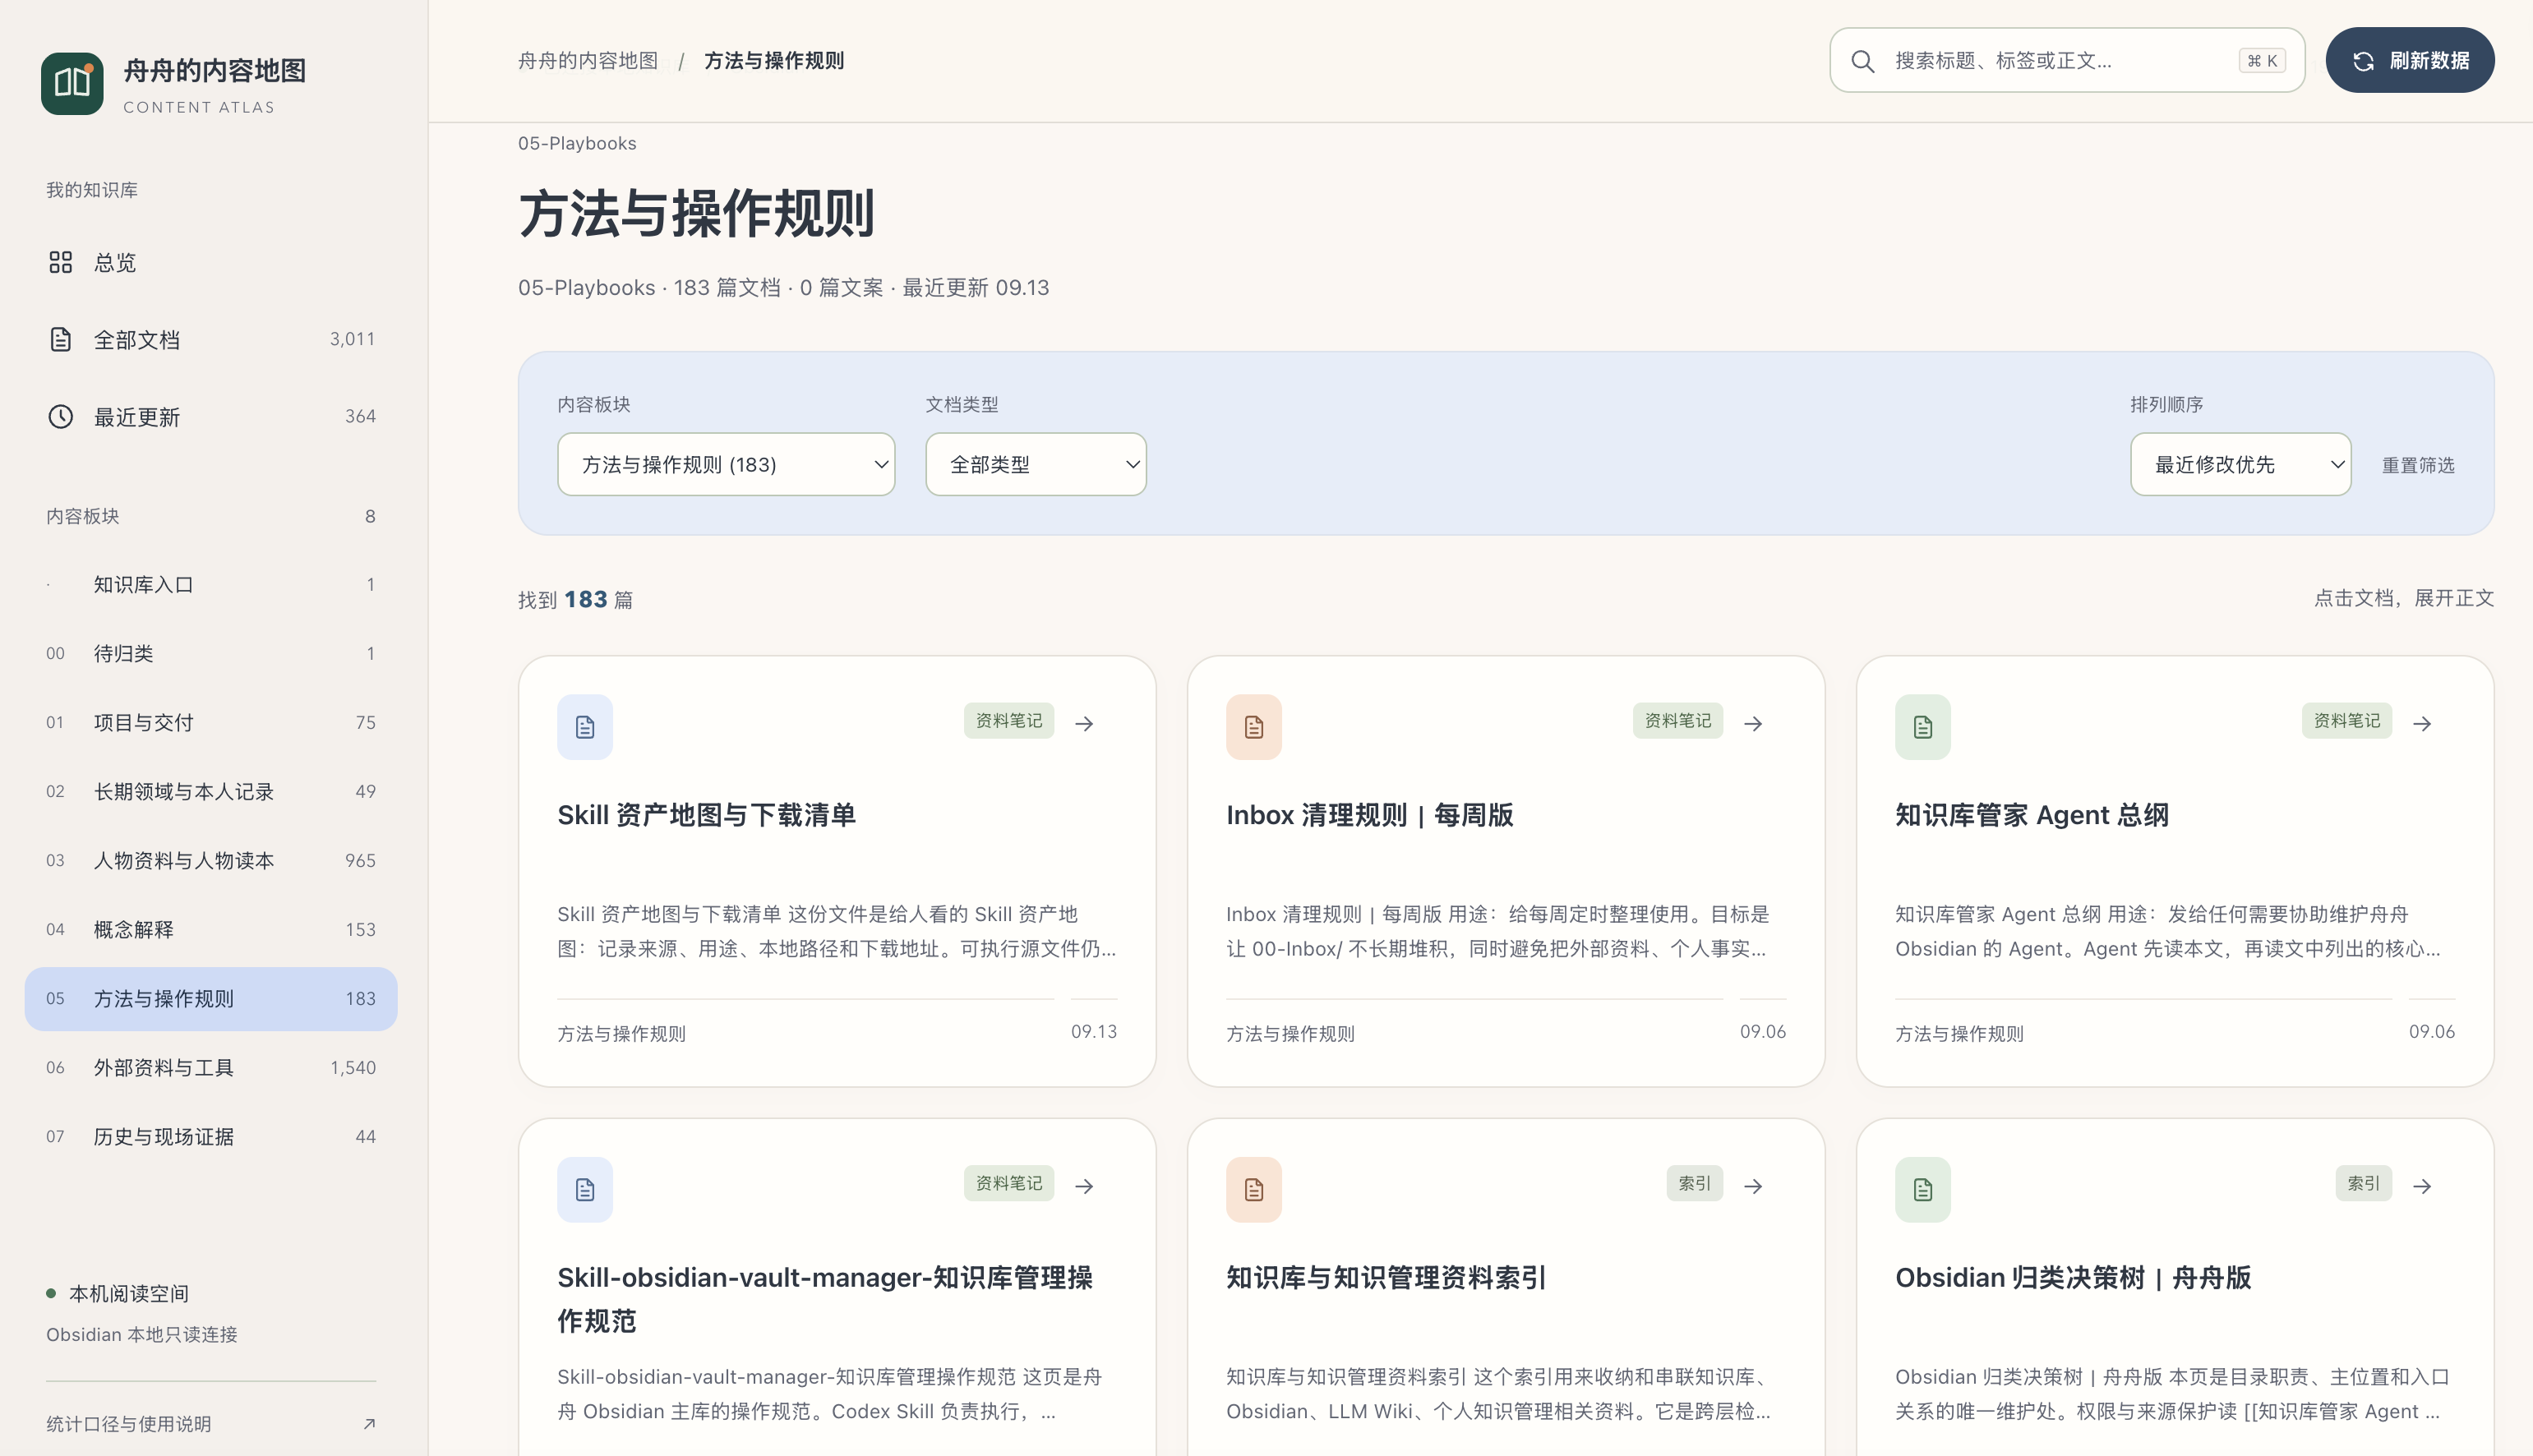Click blue document icon on Skill 资产地图 card

(585, 727)
